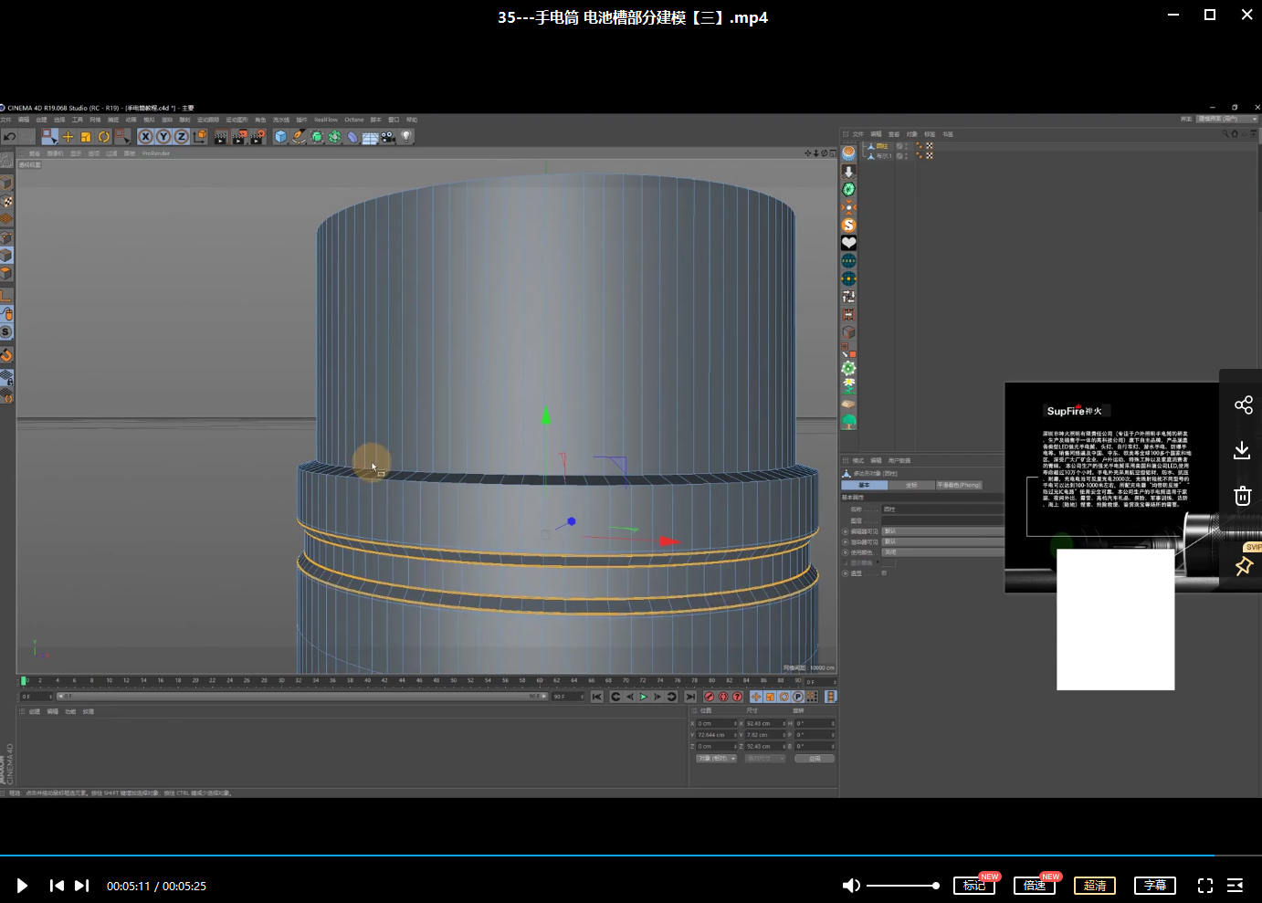
Task: Activate the Rotate tool in top toolbar
Action: (x=104, y=137)
